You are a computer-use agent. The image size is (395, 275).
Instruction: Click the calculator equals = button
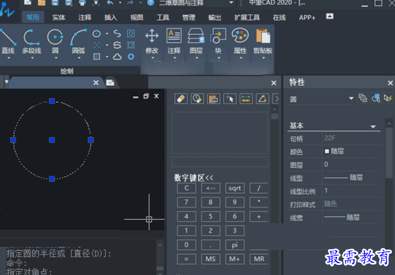coord(187,259)
